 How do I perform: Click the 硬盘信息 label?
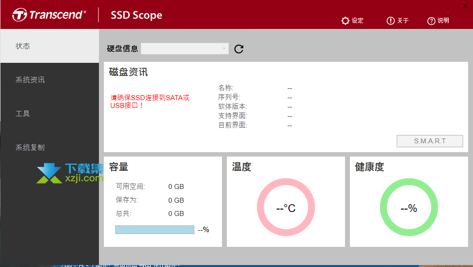tap(123, 49)
